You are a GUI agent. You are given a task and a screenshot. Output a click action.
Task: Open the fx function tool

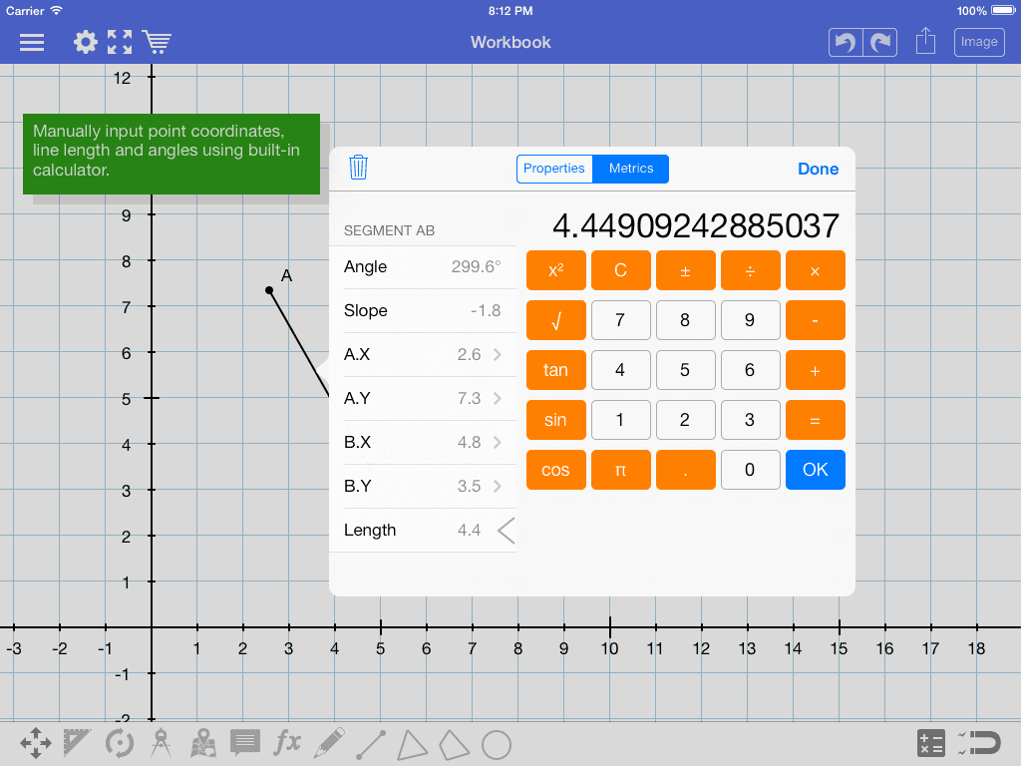click(287, 743)
